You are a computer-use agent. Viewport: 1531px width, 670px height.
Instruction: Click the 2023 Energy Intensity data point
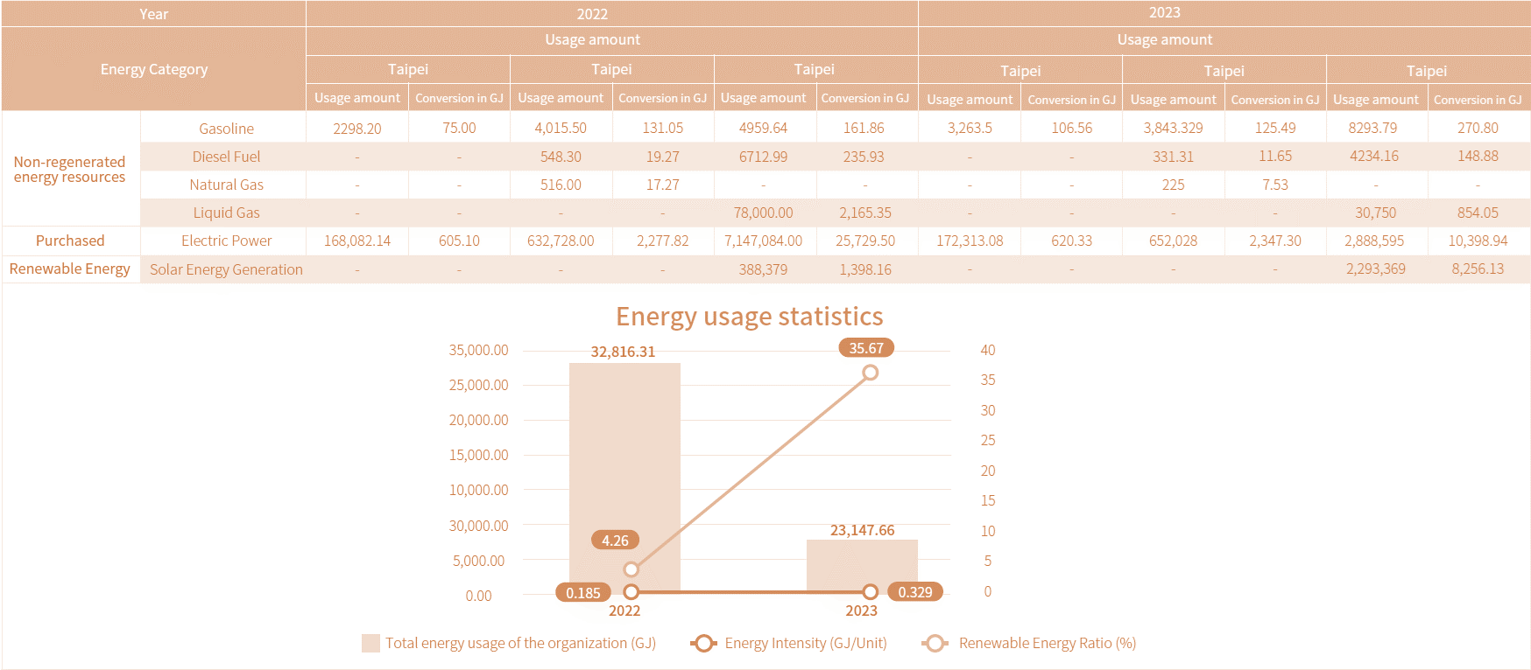(x=870, y=592)
